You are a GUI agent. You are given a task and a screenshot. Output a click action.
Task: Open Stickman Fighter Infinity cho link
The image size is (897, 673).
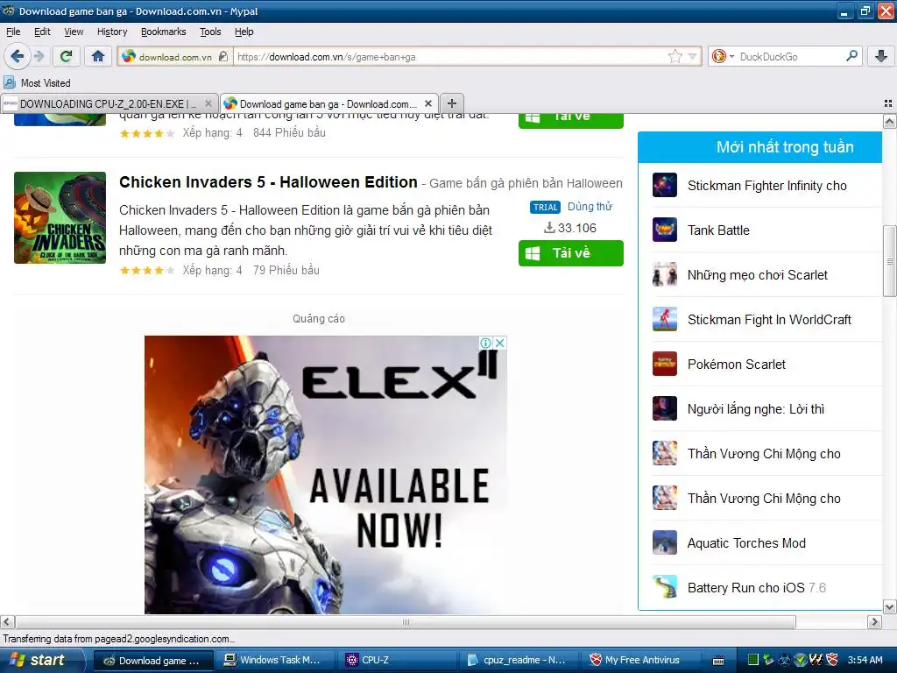pyautogui.click(x=766, y=186)
